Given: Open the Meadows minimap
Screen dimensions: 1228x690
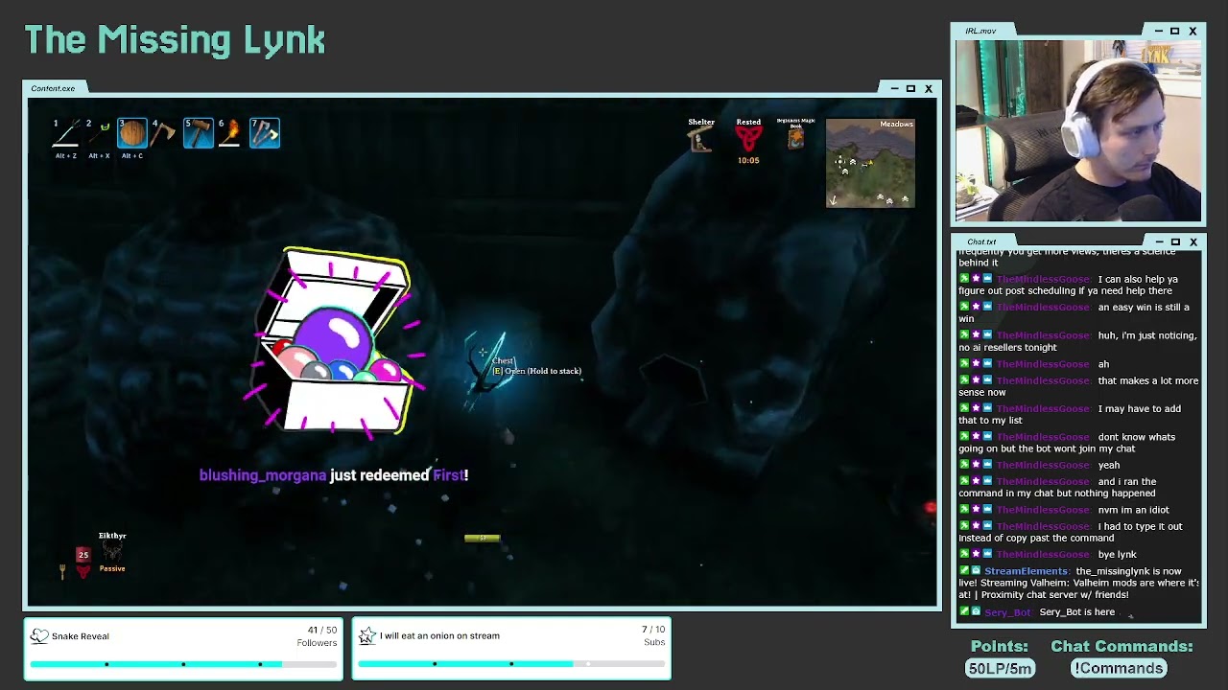Looking at the screenshot, I should point(870,163).
